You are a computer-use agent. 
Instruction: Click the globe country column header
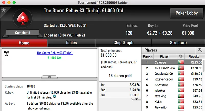point(181,57)
